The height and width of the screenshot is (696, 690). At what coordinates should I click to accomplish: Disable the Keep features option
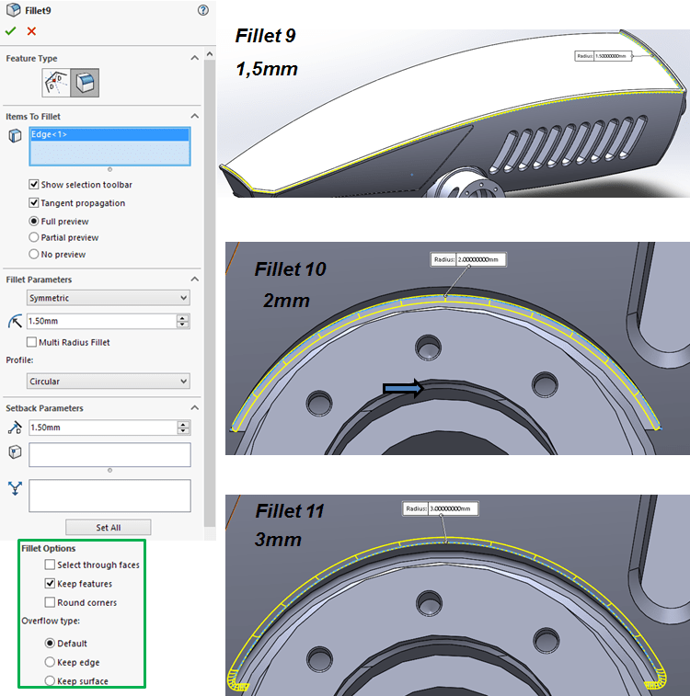pos(50,584)
